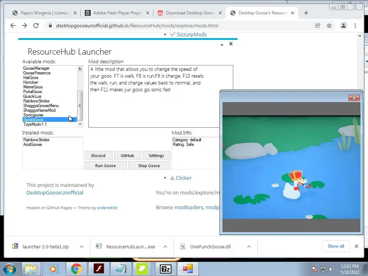The width and height of the screenshot is (368, 276).
Task: Click the address bar URL
Action: [137, 26]
